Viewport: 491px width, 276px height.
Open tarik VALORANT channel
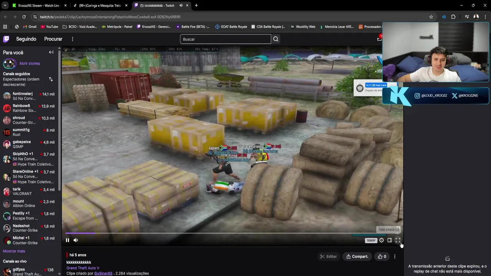(29, 192)
